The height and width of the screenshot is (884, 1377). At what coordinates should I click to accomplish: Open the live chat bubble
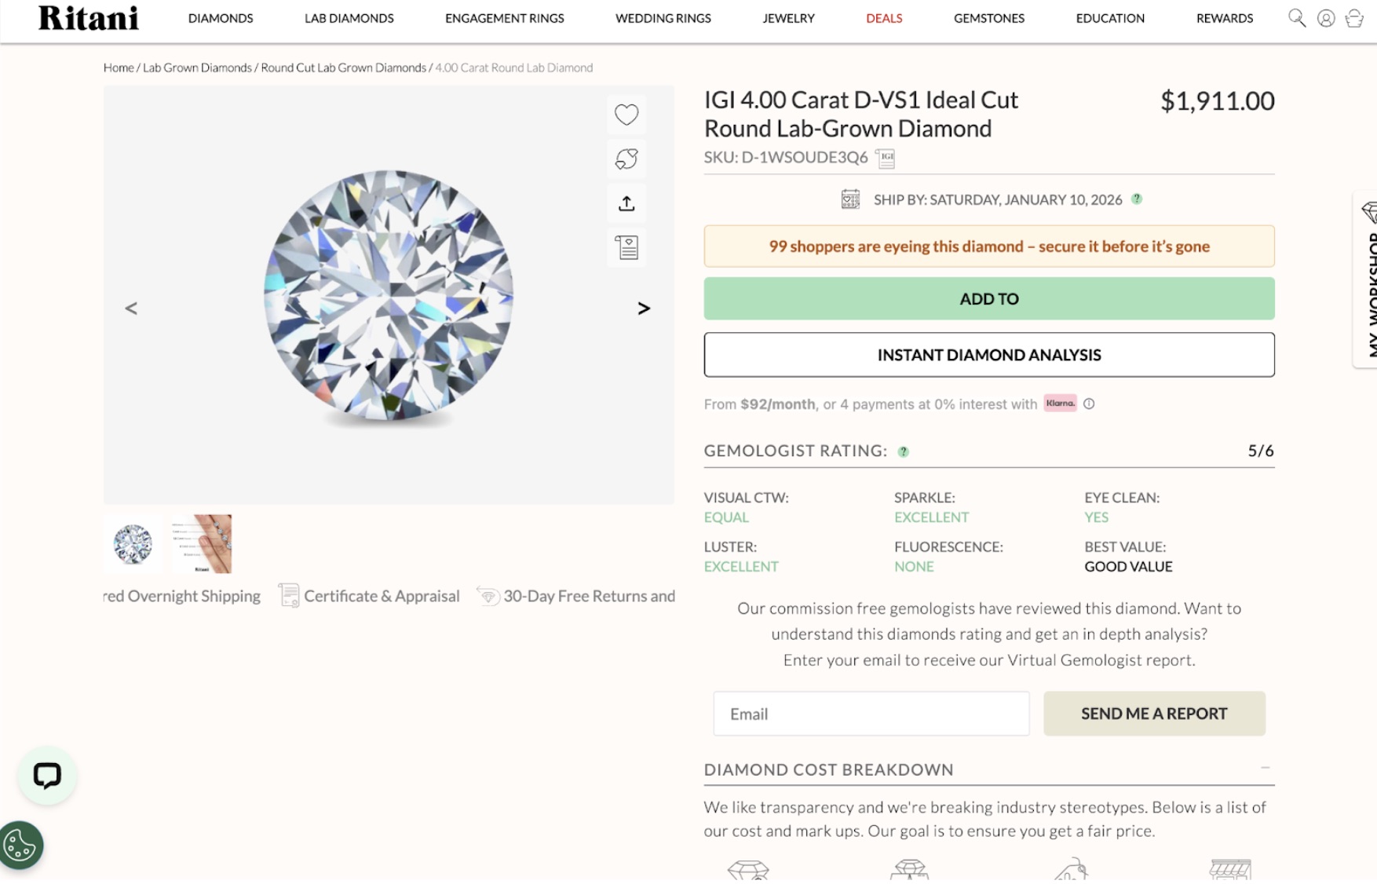click(x=47, y=775)
